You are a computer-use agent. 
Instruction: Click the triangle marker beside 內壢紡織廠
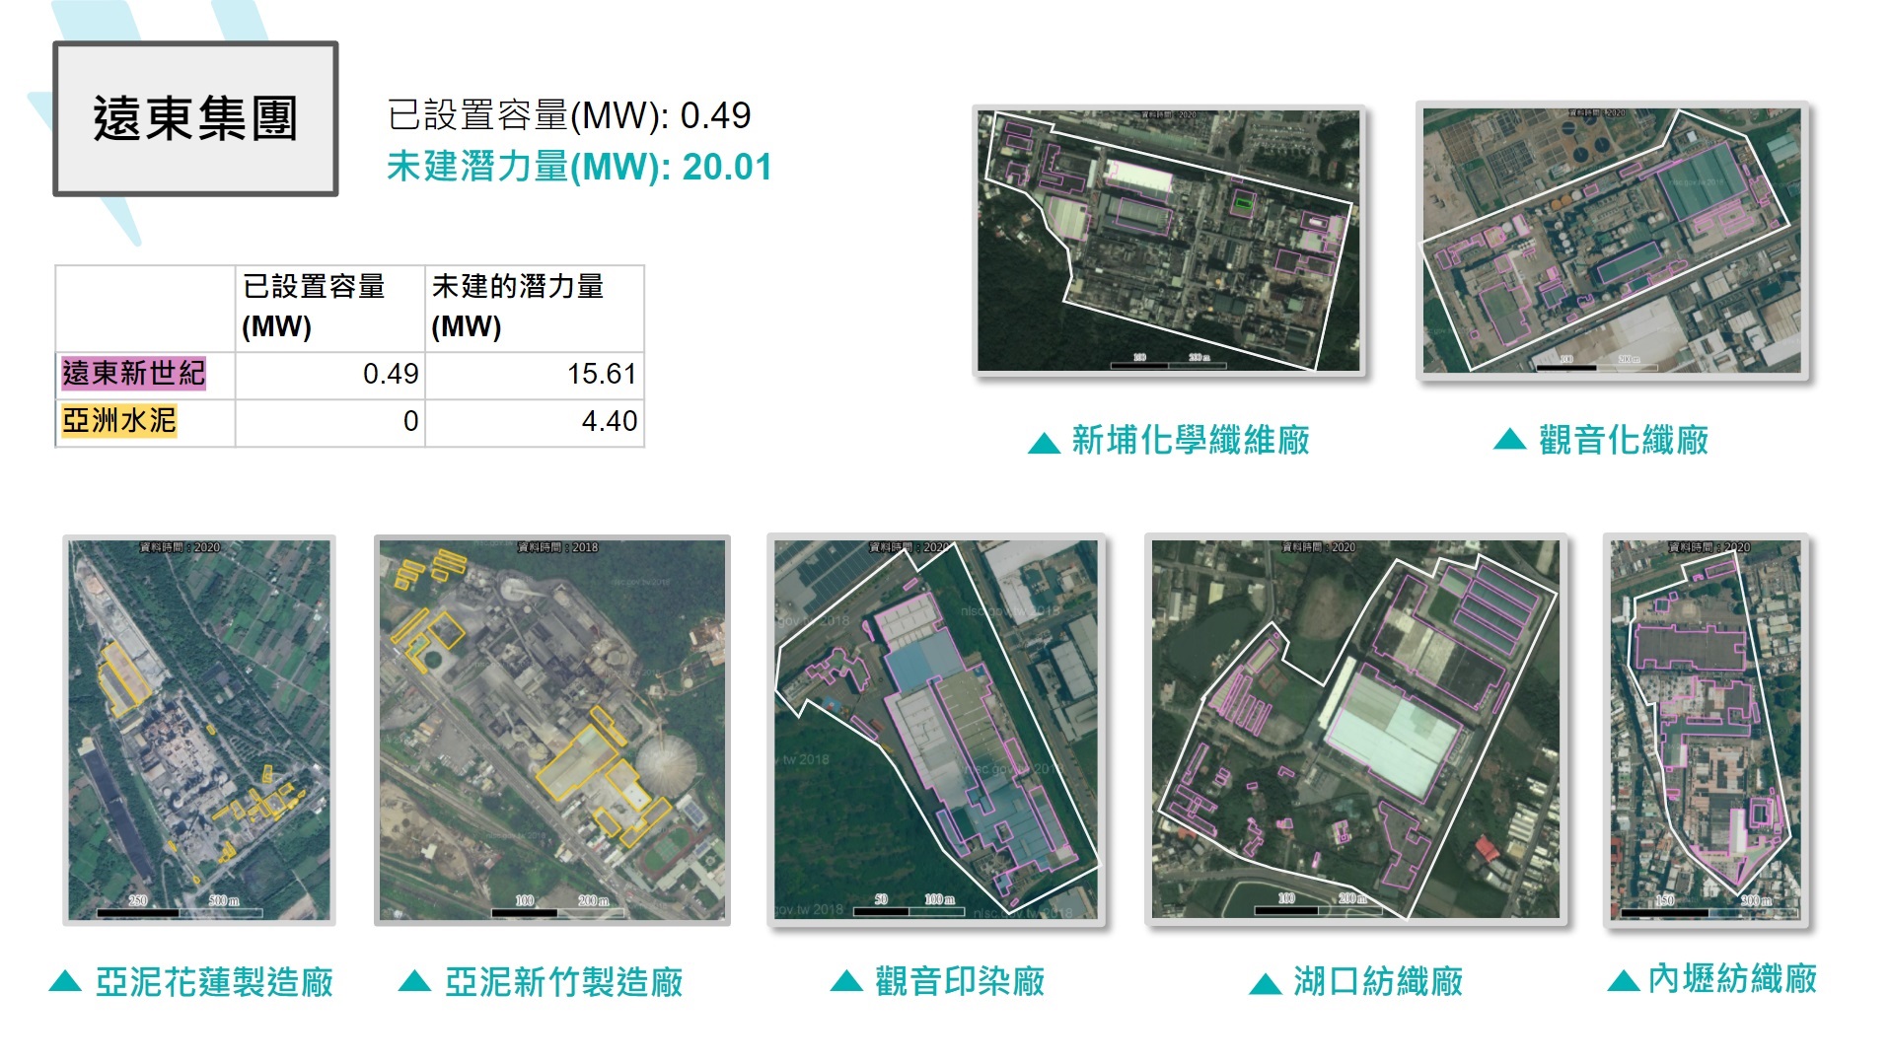[x=1623, y=980]
